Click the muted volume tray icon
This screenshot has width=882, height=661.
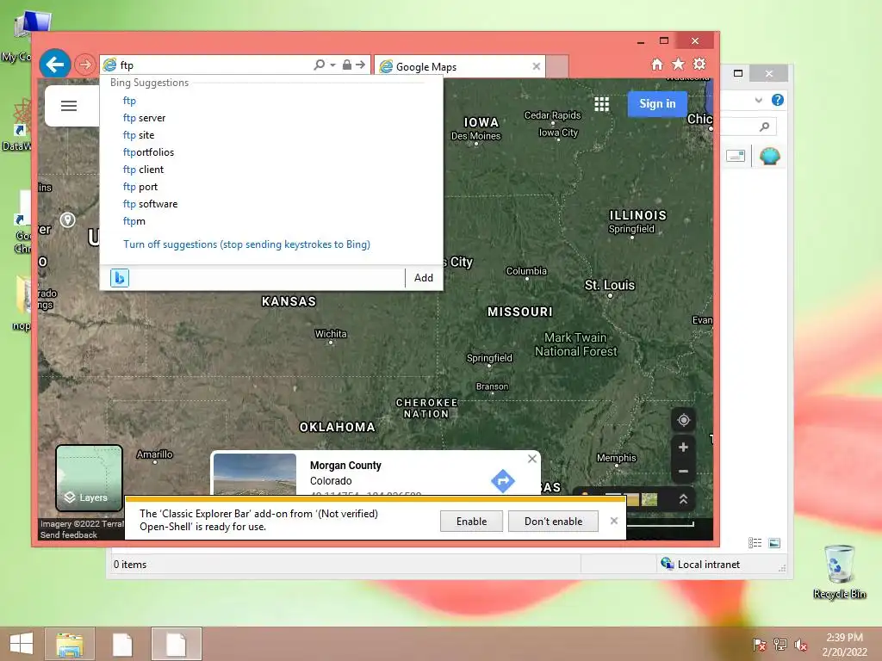click(x=800, y=645)
